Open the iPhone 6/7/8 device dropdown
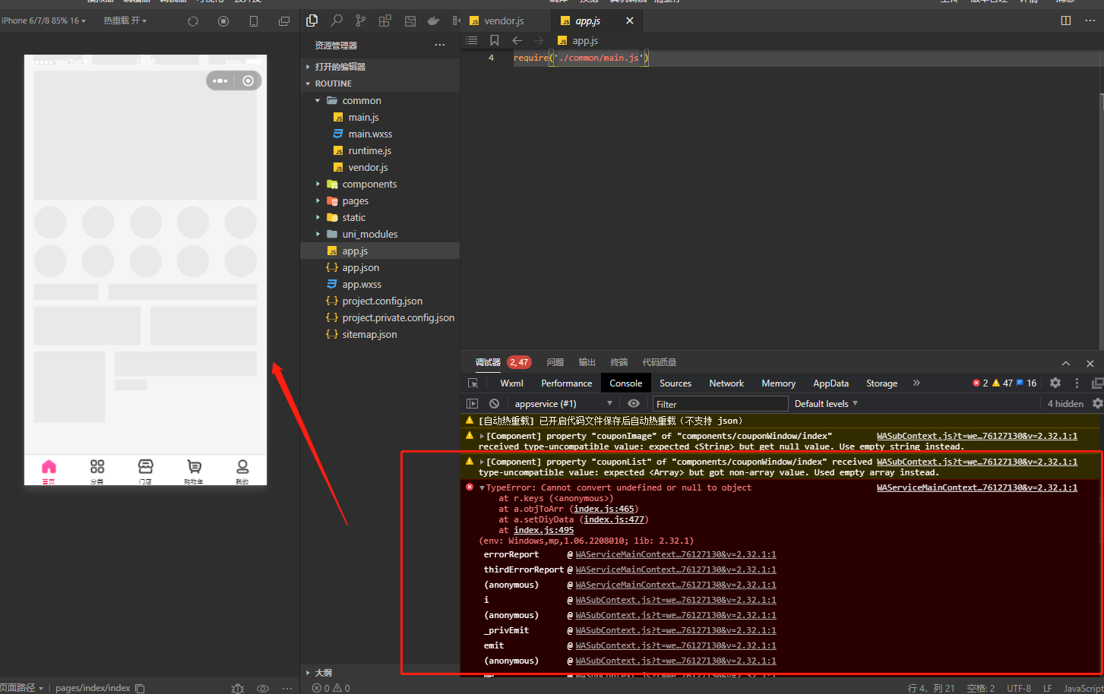Image resolution: width=1104 pixels, height=694 pixels. (x=43, y=21)
